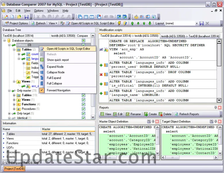Viewport: 224px width, 173px height.
Task: Click the first green up arrow icon
Action: point(132,23)
